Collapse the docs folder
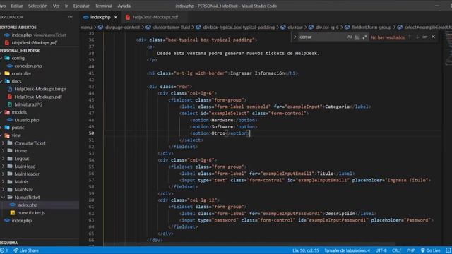 (x=16, y=82)
